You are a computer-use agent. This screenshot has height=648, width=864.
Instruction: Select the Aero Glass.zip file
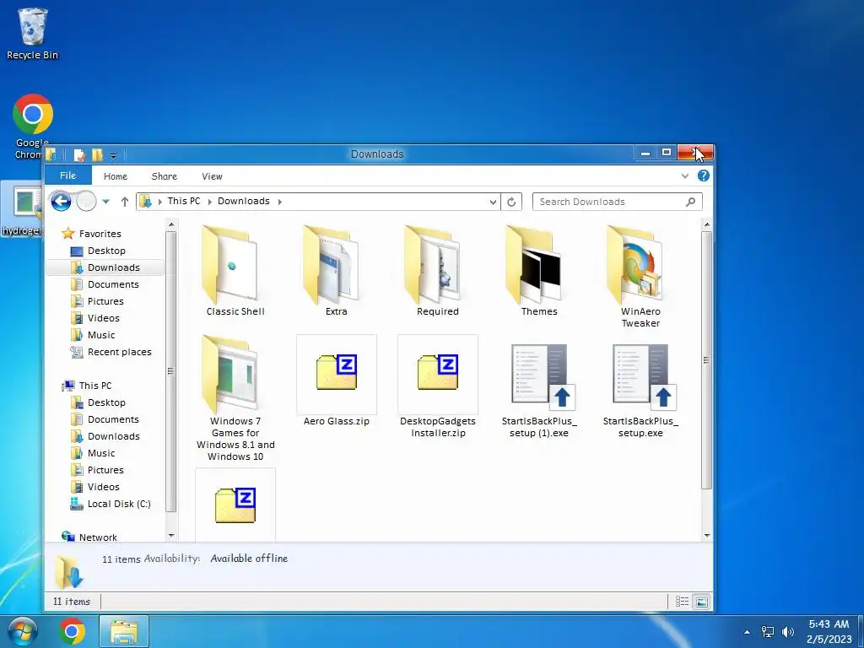tap(336, 381)
